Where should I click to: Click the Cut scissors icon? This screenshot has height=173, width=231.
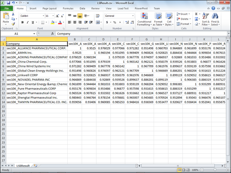point(13,14)
